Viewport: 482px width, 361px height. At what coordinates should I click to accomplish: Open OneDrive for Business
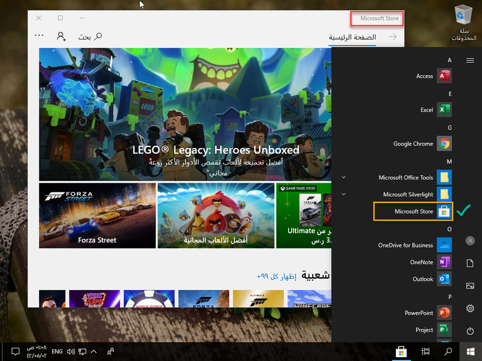pyautogui.click(x=414, y=245)
